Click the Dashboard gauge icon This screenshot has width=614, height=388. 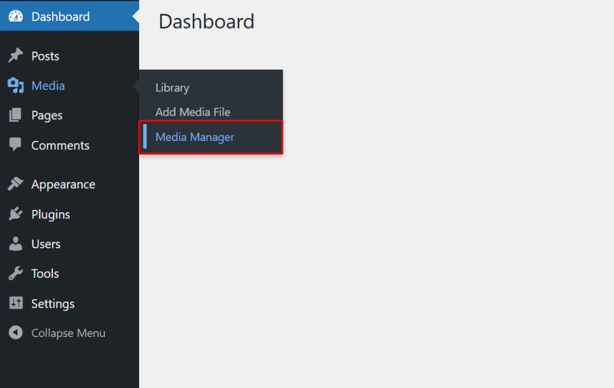point(16,17)
